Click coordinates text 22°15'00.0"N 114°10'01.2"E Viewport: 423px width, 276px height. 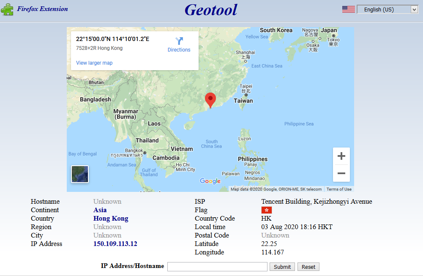[112, 39]
